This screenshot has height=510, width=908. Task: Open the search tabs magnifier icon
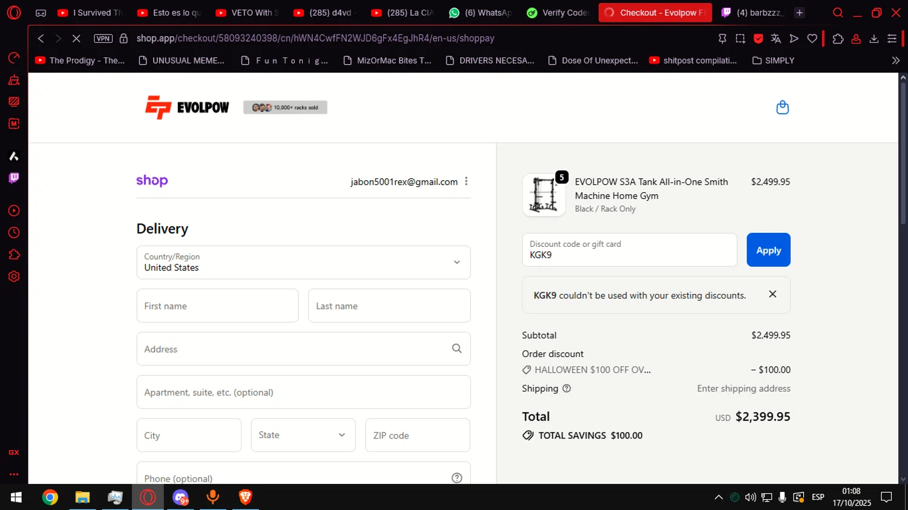pos(838,13)
